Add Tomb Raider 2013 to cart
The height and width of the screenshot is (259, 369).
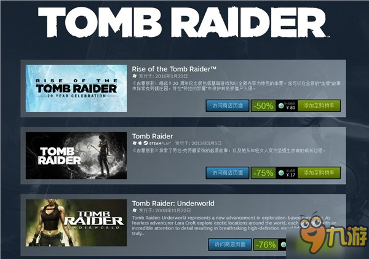(x=319, y=173)
